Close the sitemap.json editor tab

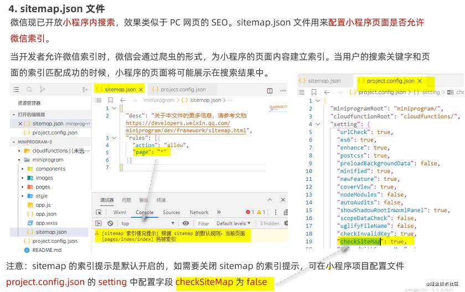(141, 90)
